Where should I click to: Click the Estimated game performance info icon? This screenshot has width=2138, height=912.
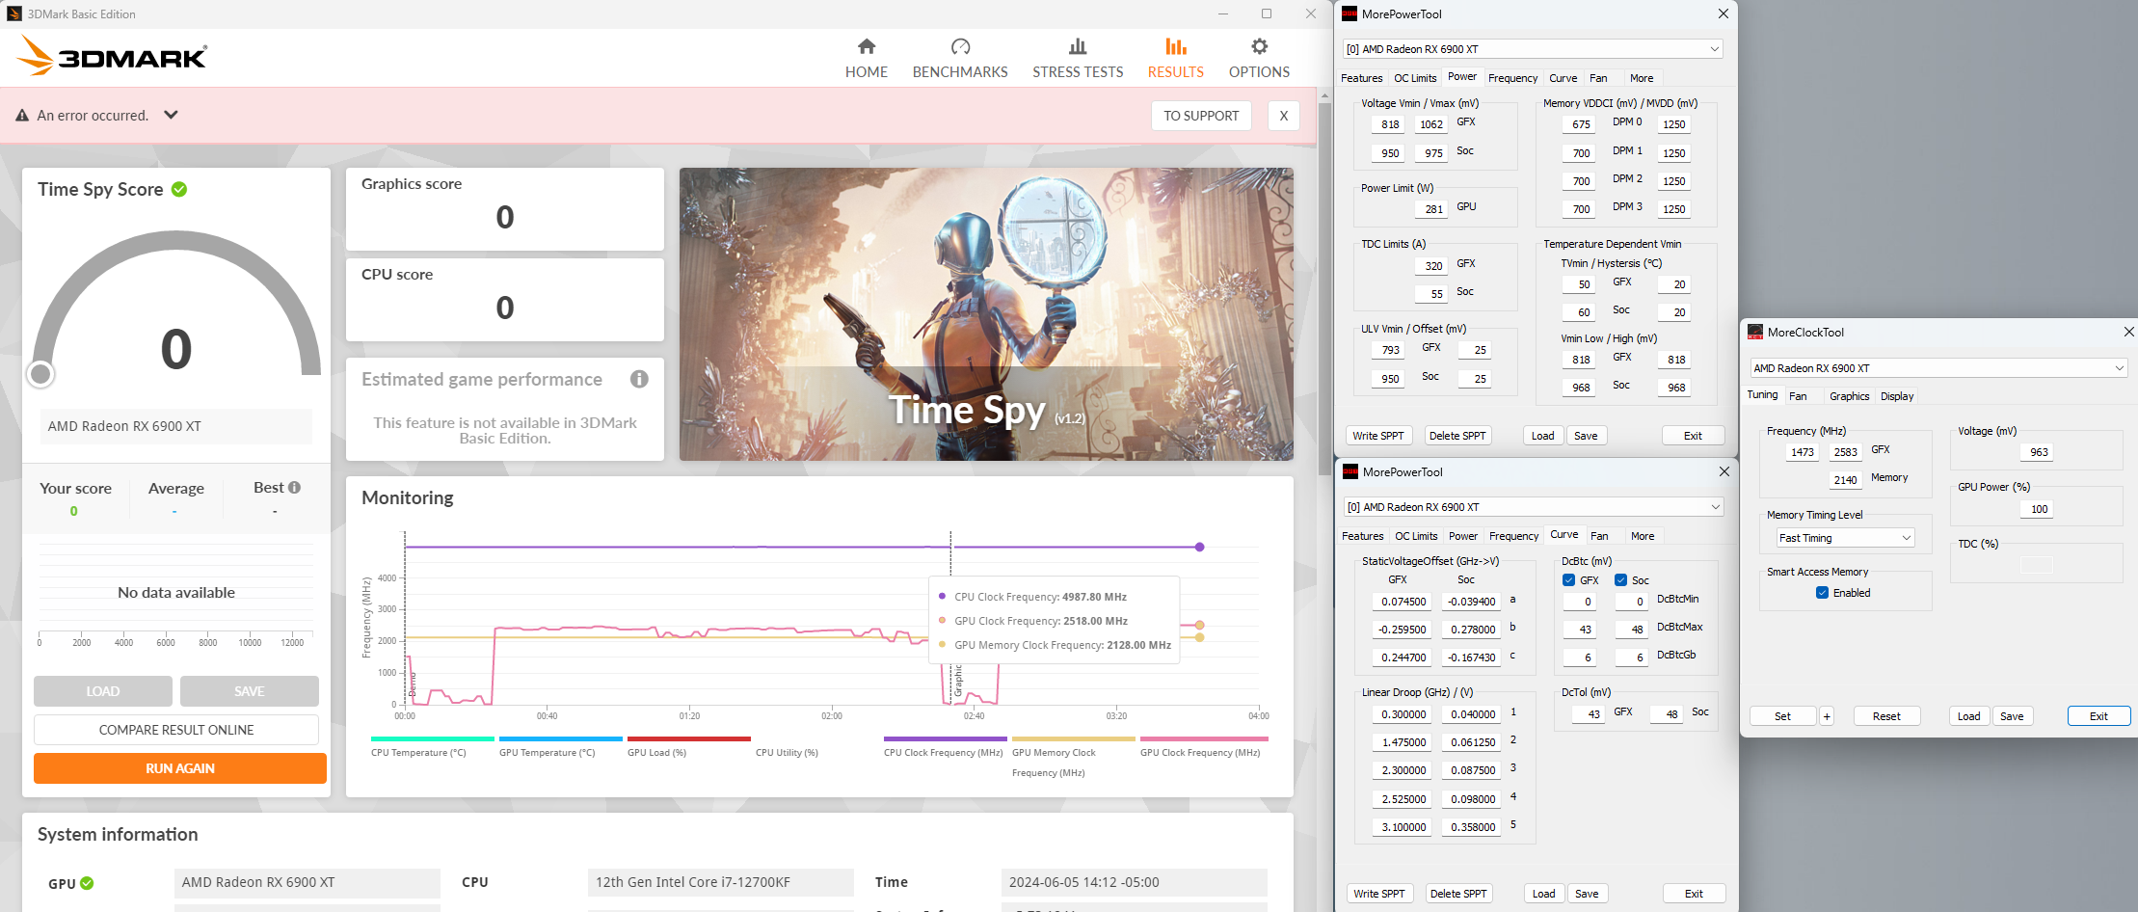(x=638, y=379)
